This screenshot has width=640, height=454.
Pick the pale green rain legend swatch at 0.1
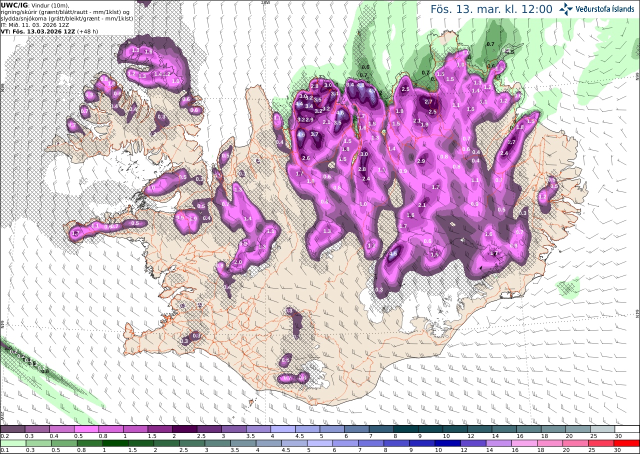coord(12,443)
